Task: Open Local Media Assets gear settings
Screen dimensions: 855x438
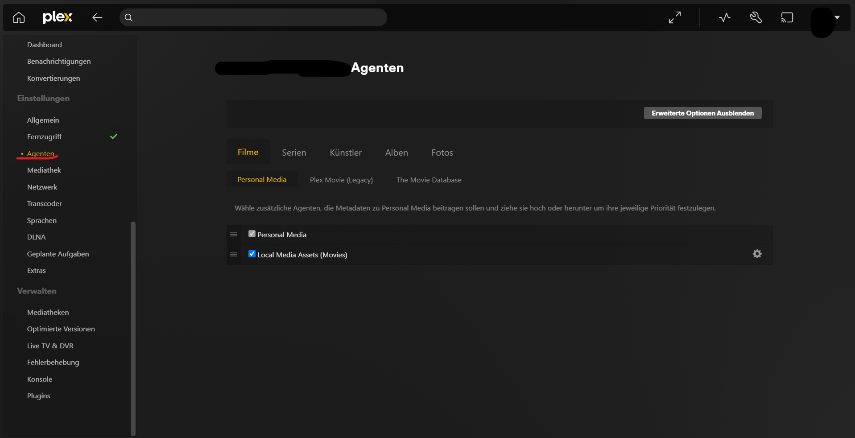Action: pyautogui.click(x=757, y=254)
